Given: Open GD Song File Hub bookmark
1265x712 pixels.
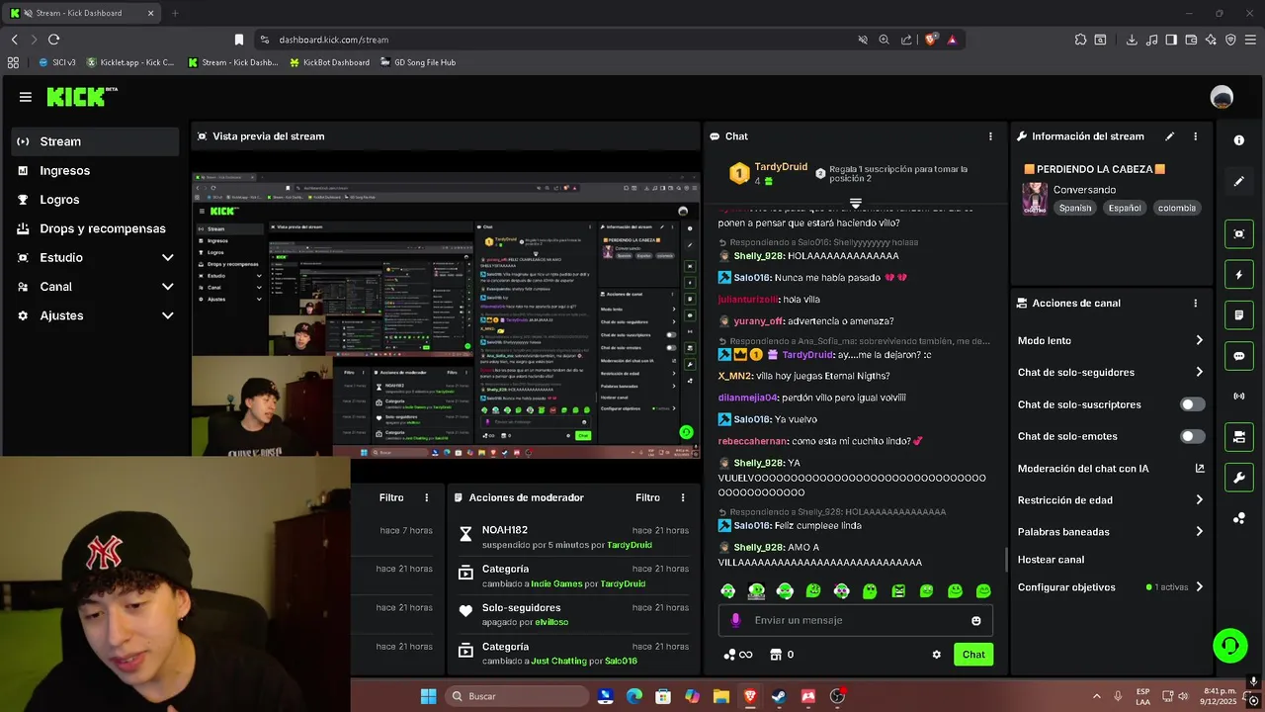Looking at the screenshot, I should [x=417, y=62].
